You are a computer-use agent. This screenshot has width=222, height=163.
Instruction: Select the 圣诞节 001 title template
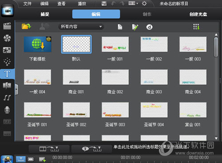pyautogui.click(x=38, y=110)
